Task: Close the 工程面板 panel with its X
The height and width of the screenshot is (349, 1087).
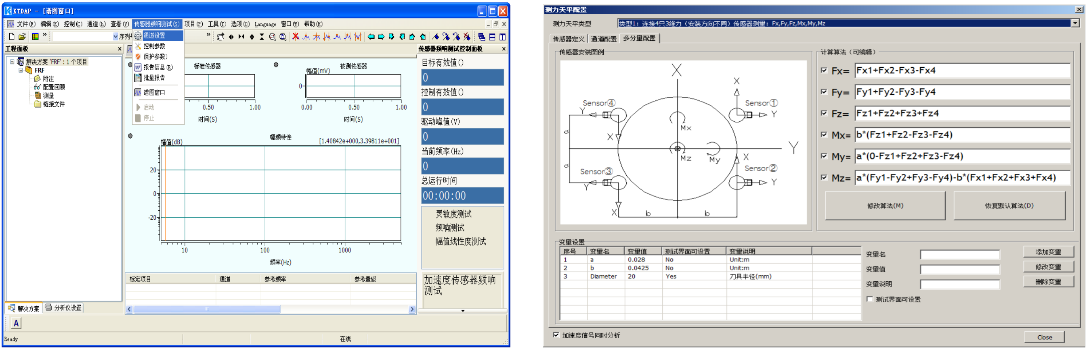Action: pyautogui.click(x=120, y=49)
